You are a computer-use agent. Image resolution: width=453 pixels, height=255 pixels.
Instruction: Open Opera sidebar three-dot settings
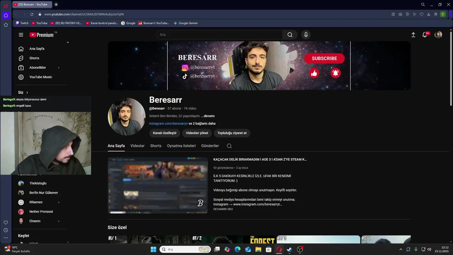coord(6,238)
